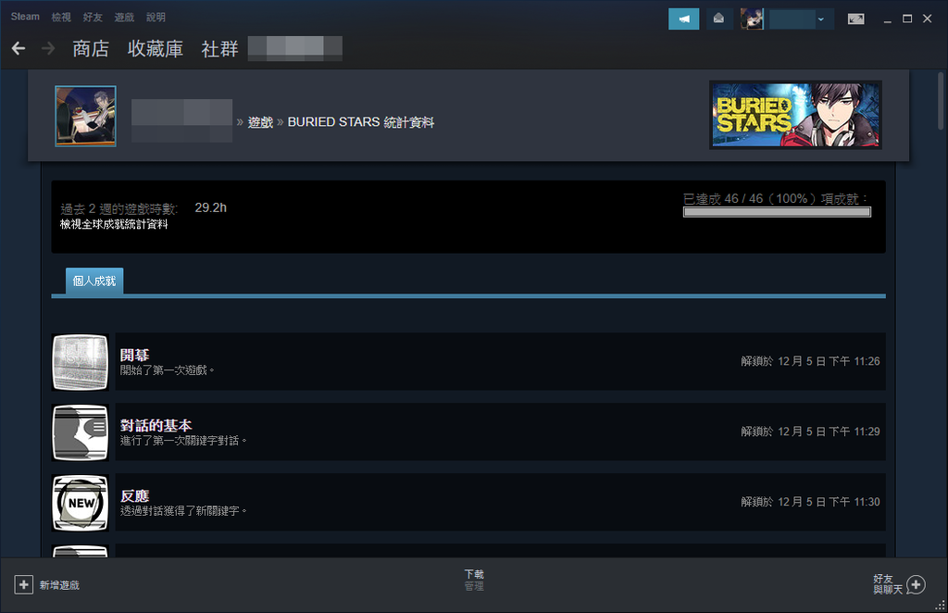Image resolution: width=948 pixels, height=613 pixels.
Task: Switch to Big Picture mode icon
Action: click(x=856, y=19)
